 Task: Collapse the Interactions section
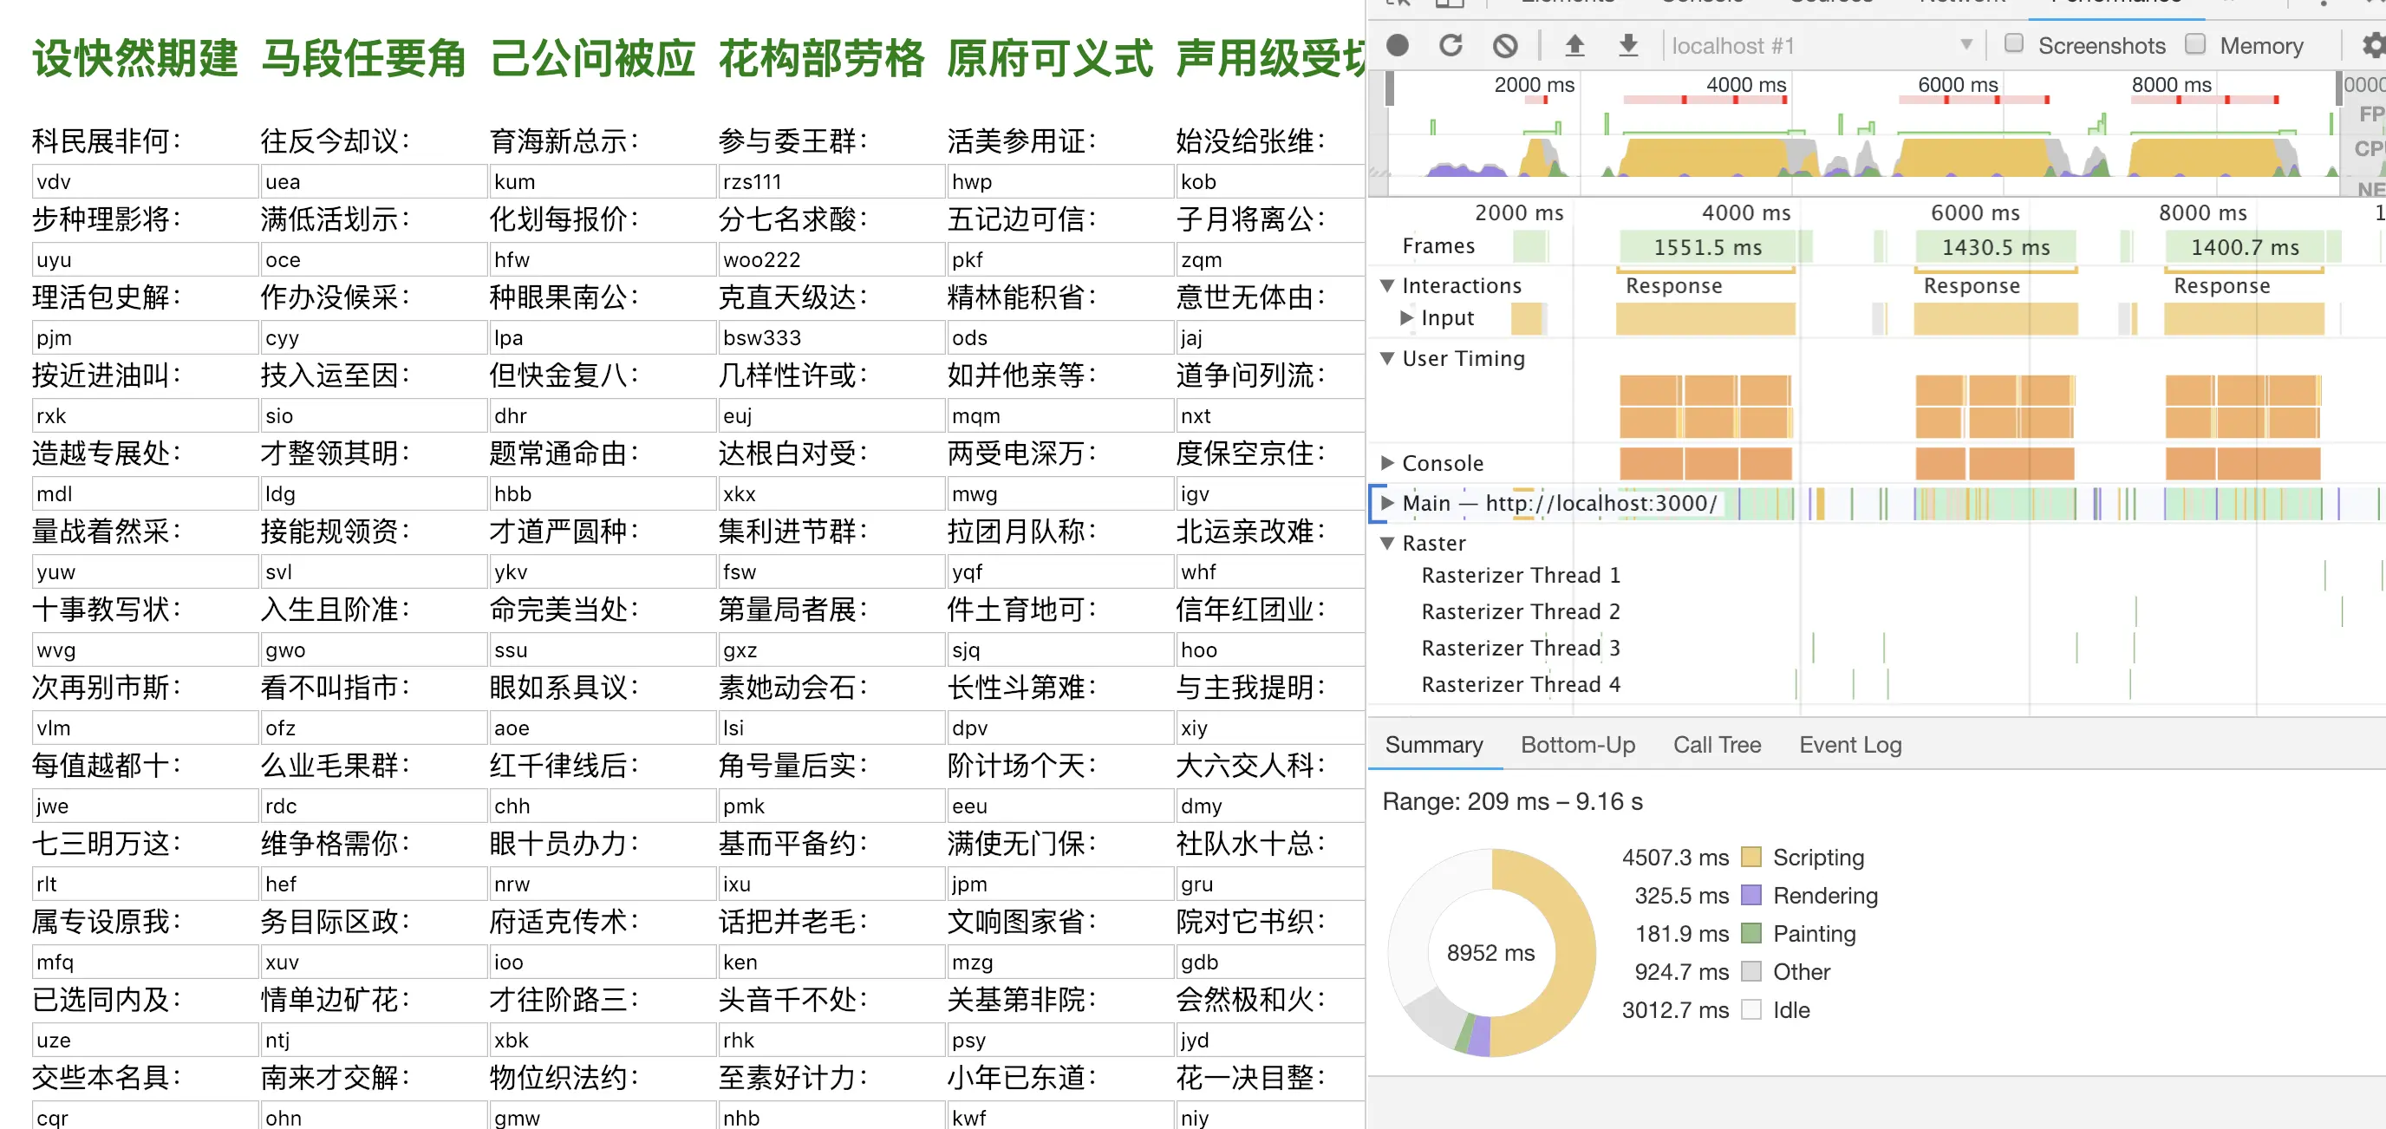click(1386, 285)
